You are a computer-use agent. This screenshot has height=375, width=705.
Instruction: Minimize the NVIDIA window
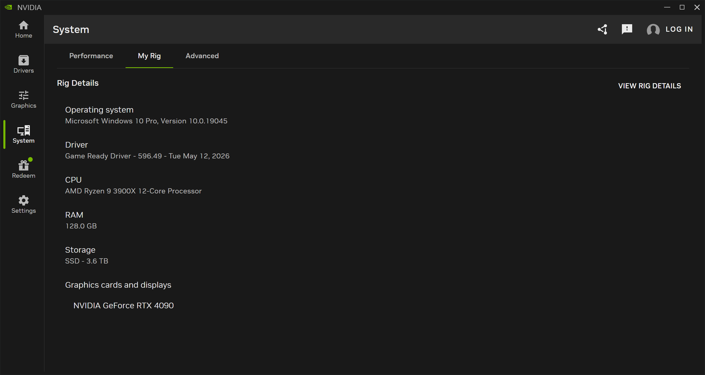(667, 7)
